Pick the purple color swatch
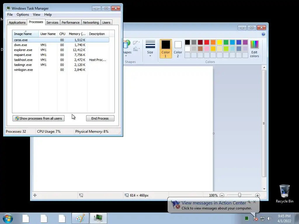The image size is (299, 224). (245, 42)
